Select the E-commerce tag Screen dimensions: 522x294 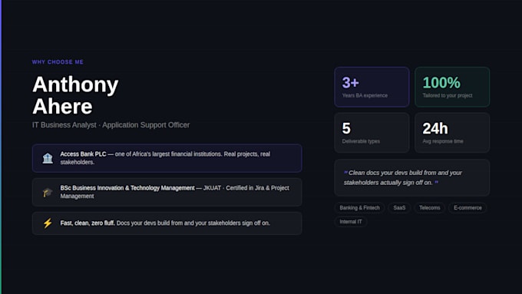click(467, 208)
